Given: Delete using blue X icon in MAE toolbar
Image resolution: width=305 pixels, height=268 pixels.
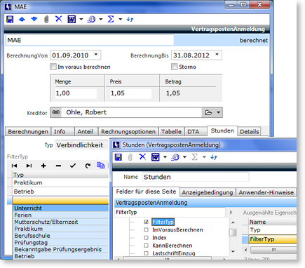Looking at the screenshot, I should pyautogui.click(x=59, y=19).
